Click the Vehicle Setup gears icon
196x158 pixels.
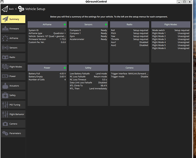click(21, 9)
